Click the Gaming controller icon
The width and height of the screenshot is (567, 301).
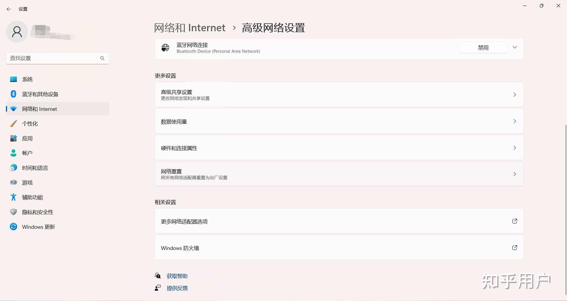click(13, 182)
